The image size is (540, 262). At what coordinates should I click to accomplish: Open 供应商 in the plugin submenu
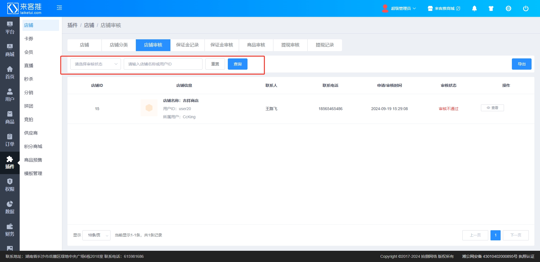tap(31, 133)
